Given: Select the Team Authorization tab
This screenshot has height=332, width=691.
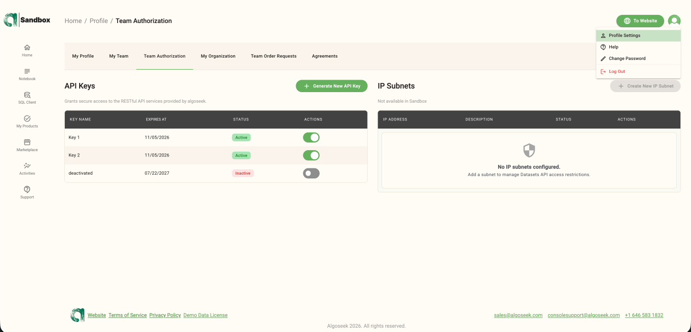Looking at the screenshot, I should click(165, 56).
